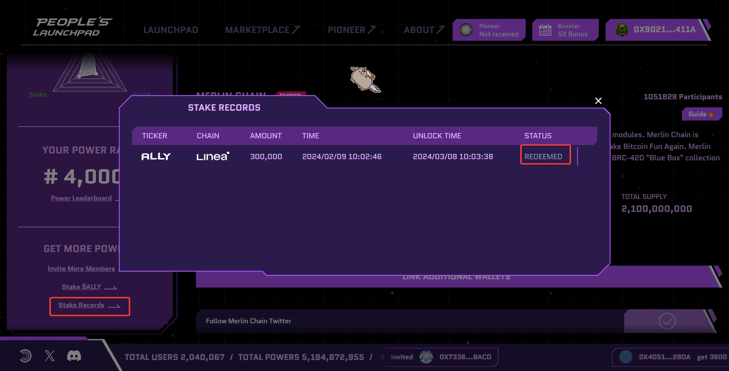Viewport: 729px width, 371px height.
Task: Open the Discord icon link
Action: (74, 356)
